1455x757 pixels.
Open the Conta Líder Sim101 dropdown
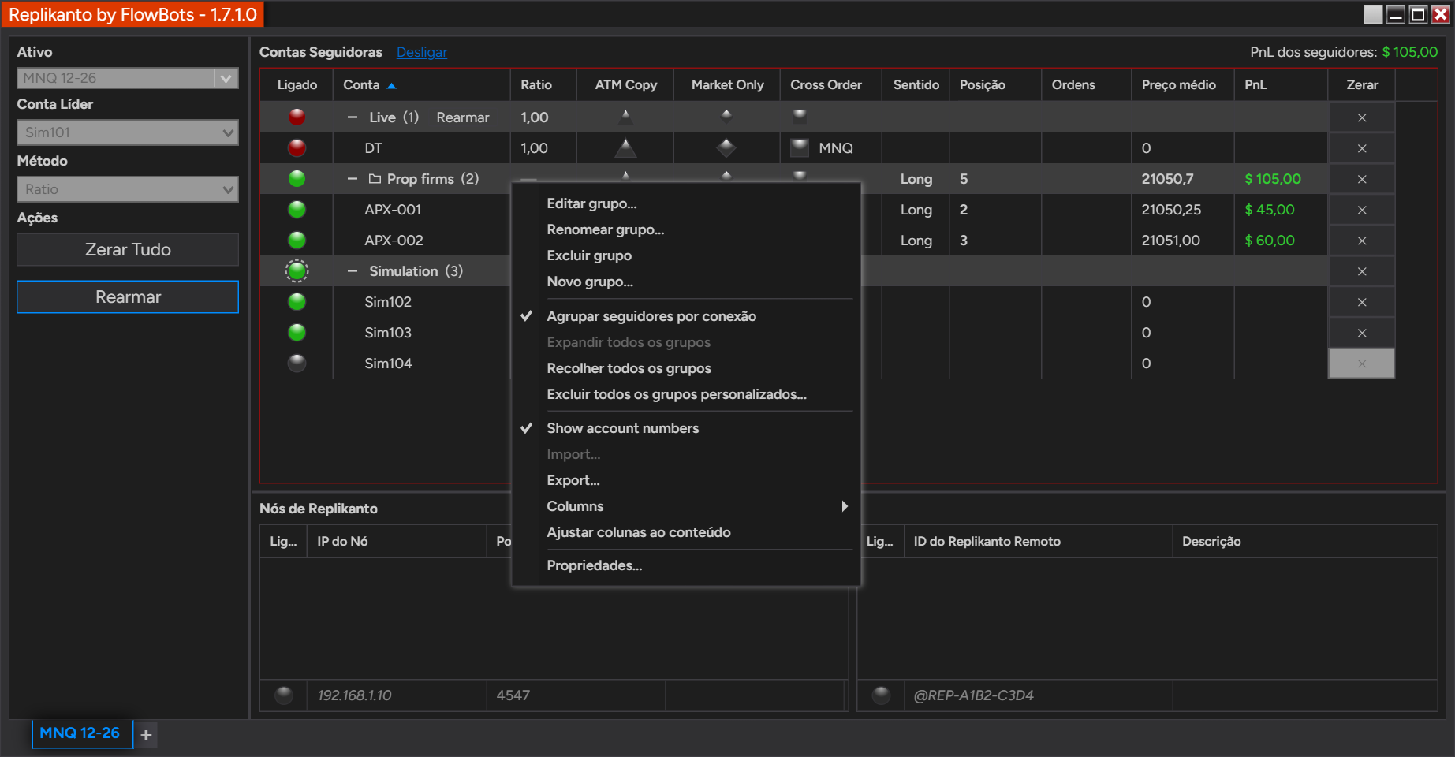click(128, 132)
